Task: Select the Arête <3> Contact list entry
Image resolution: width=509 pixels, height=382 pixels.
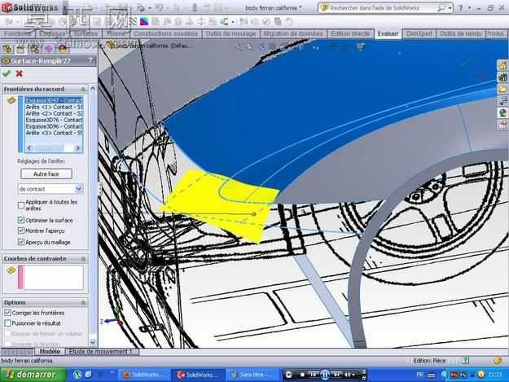Action: [x=54, y=133]
